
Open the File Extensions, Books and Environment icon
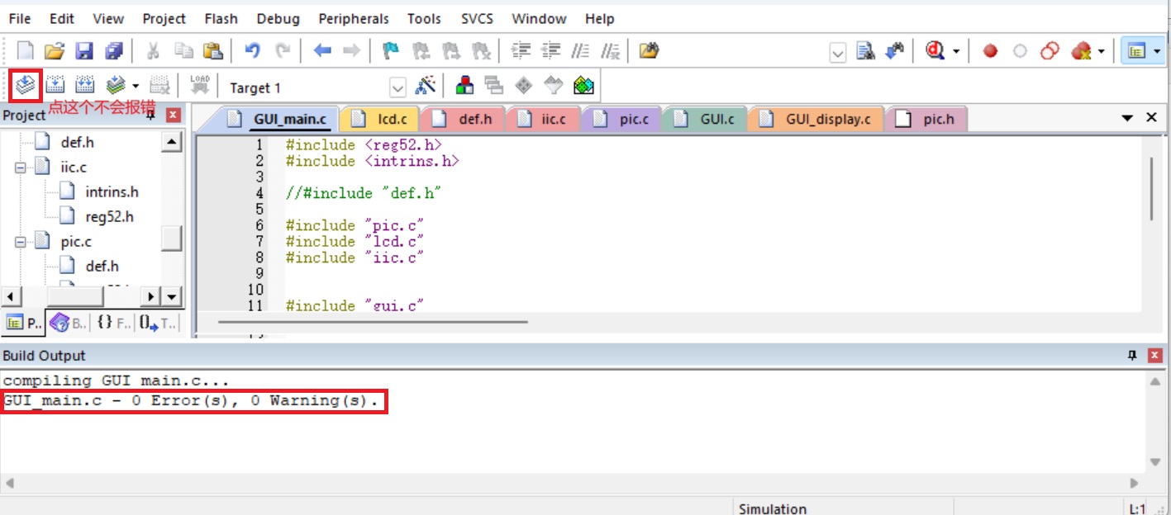coord(465,85)
